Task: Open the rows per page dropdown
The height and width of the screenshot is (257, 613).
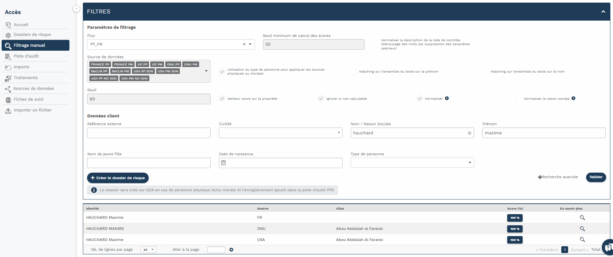Action: coord(148,250)
